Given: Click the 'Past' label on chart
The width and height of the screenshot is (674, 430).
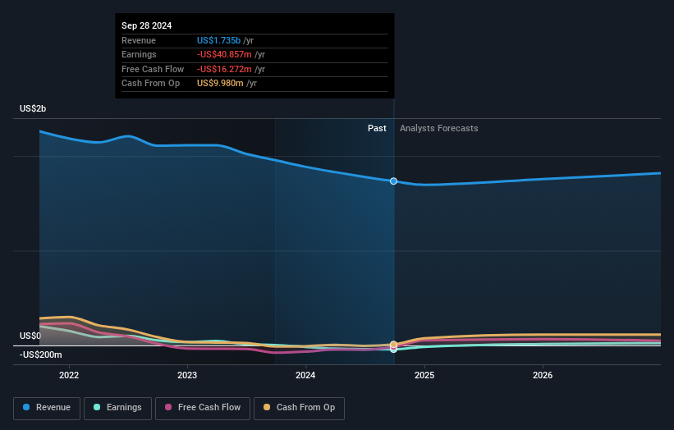Looking at the screenshot, I should pos(377,128).
